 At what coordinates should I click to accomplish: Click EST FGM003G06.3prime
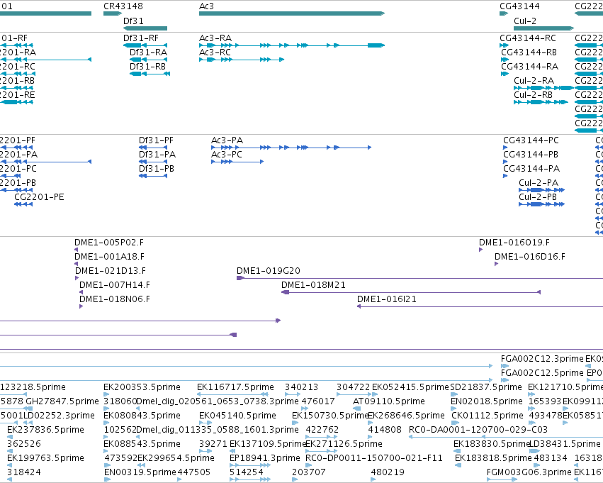[x=502, y=479]
